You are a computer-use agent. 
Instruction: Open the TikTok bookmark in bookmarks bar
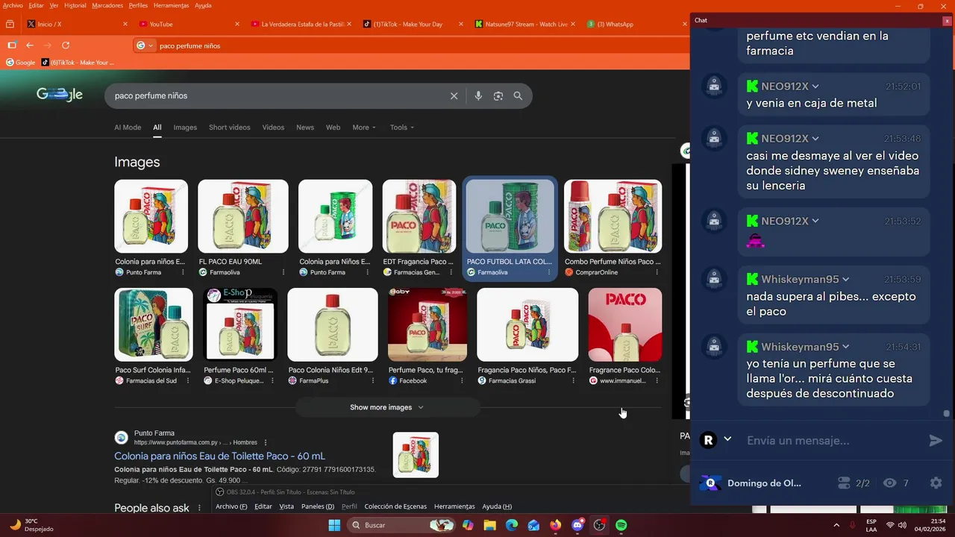click(x=78, y=63)
